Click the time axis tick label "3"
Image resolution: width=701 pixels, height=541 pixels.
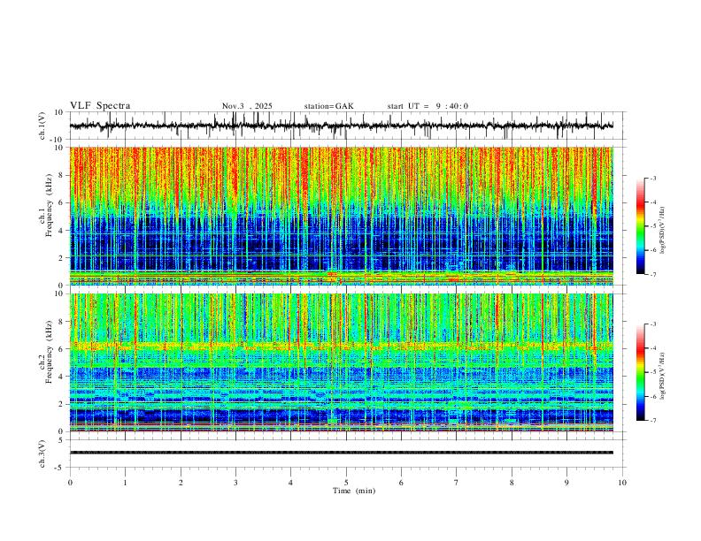[x=235, y=483]
